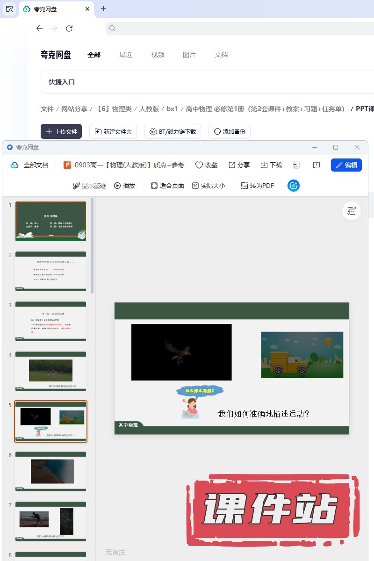Click the floating PDF scan icon
The image size is (374, 561).
pos(352,211)
